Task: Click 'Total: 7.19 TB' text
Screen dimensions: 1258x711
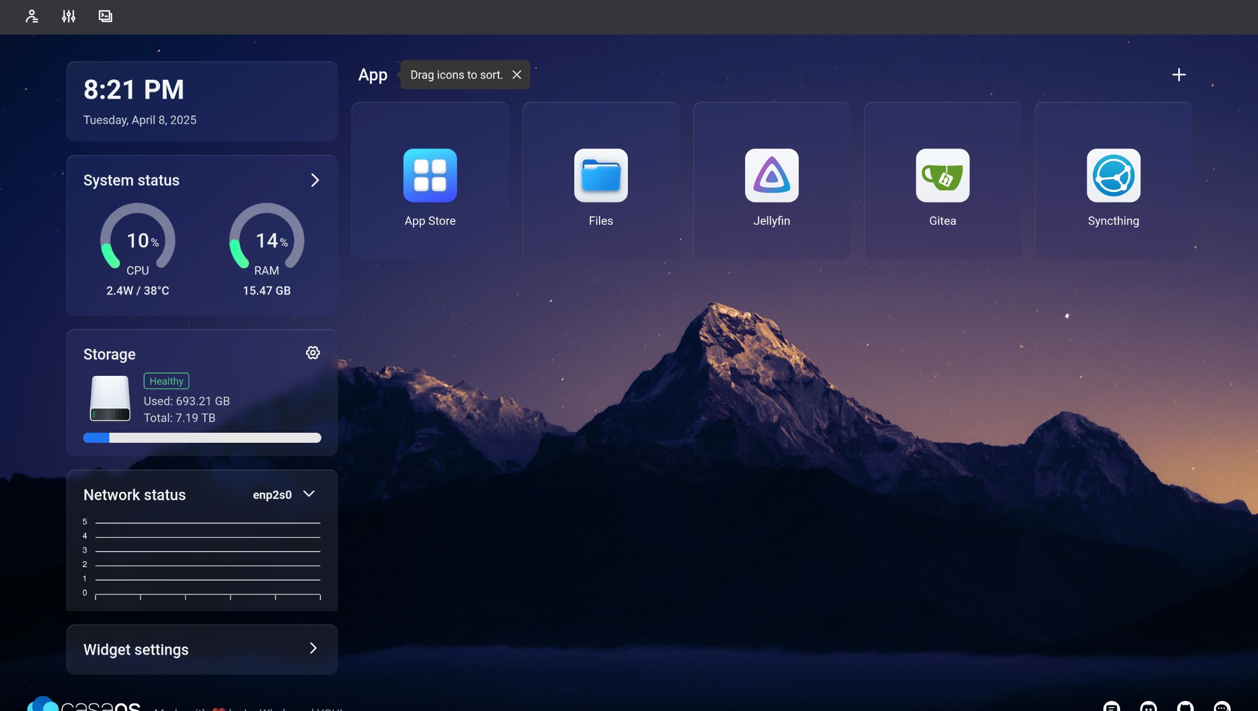Action: coord(179,418)
